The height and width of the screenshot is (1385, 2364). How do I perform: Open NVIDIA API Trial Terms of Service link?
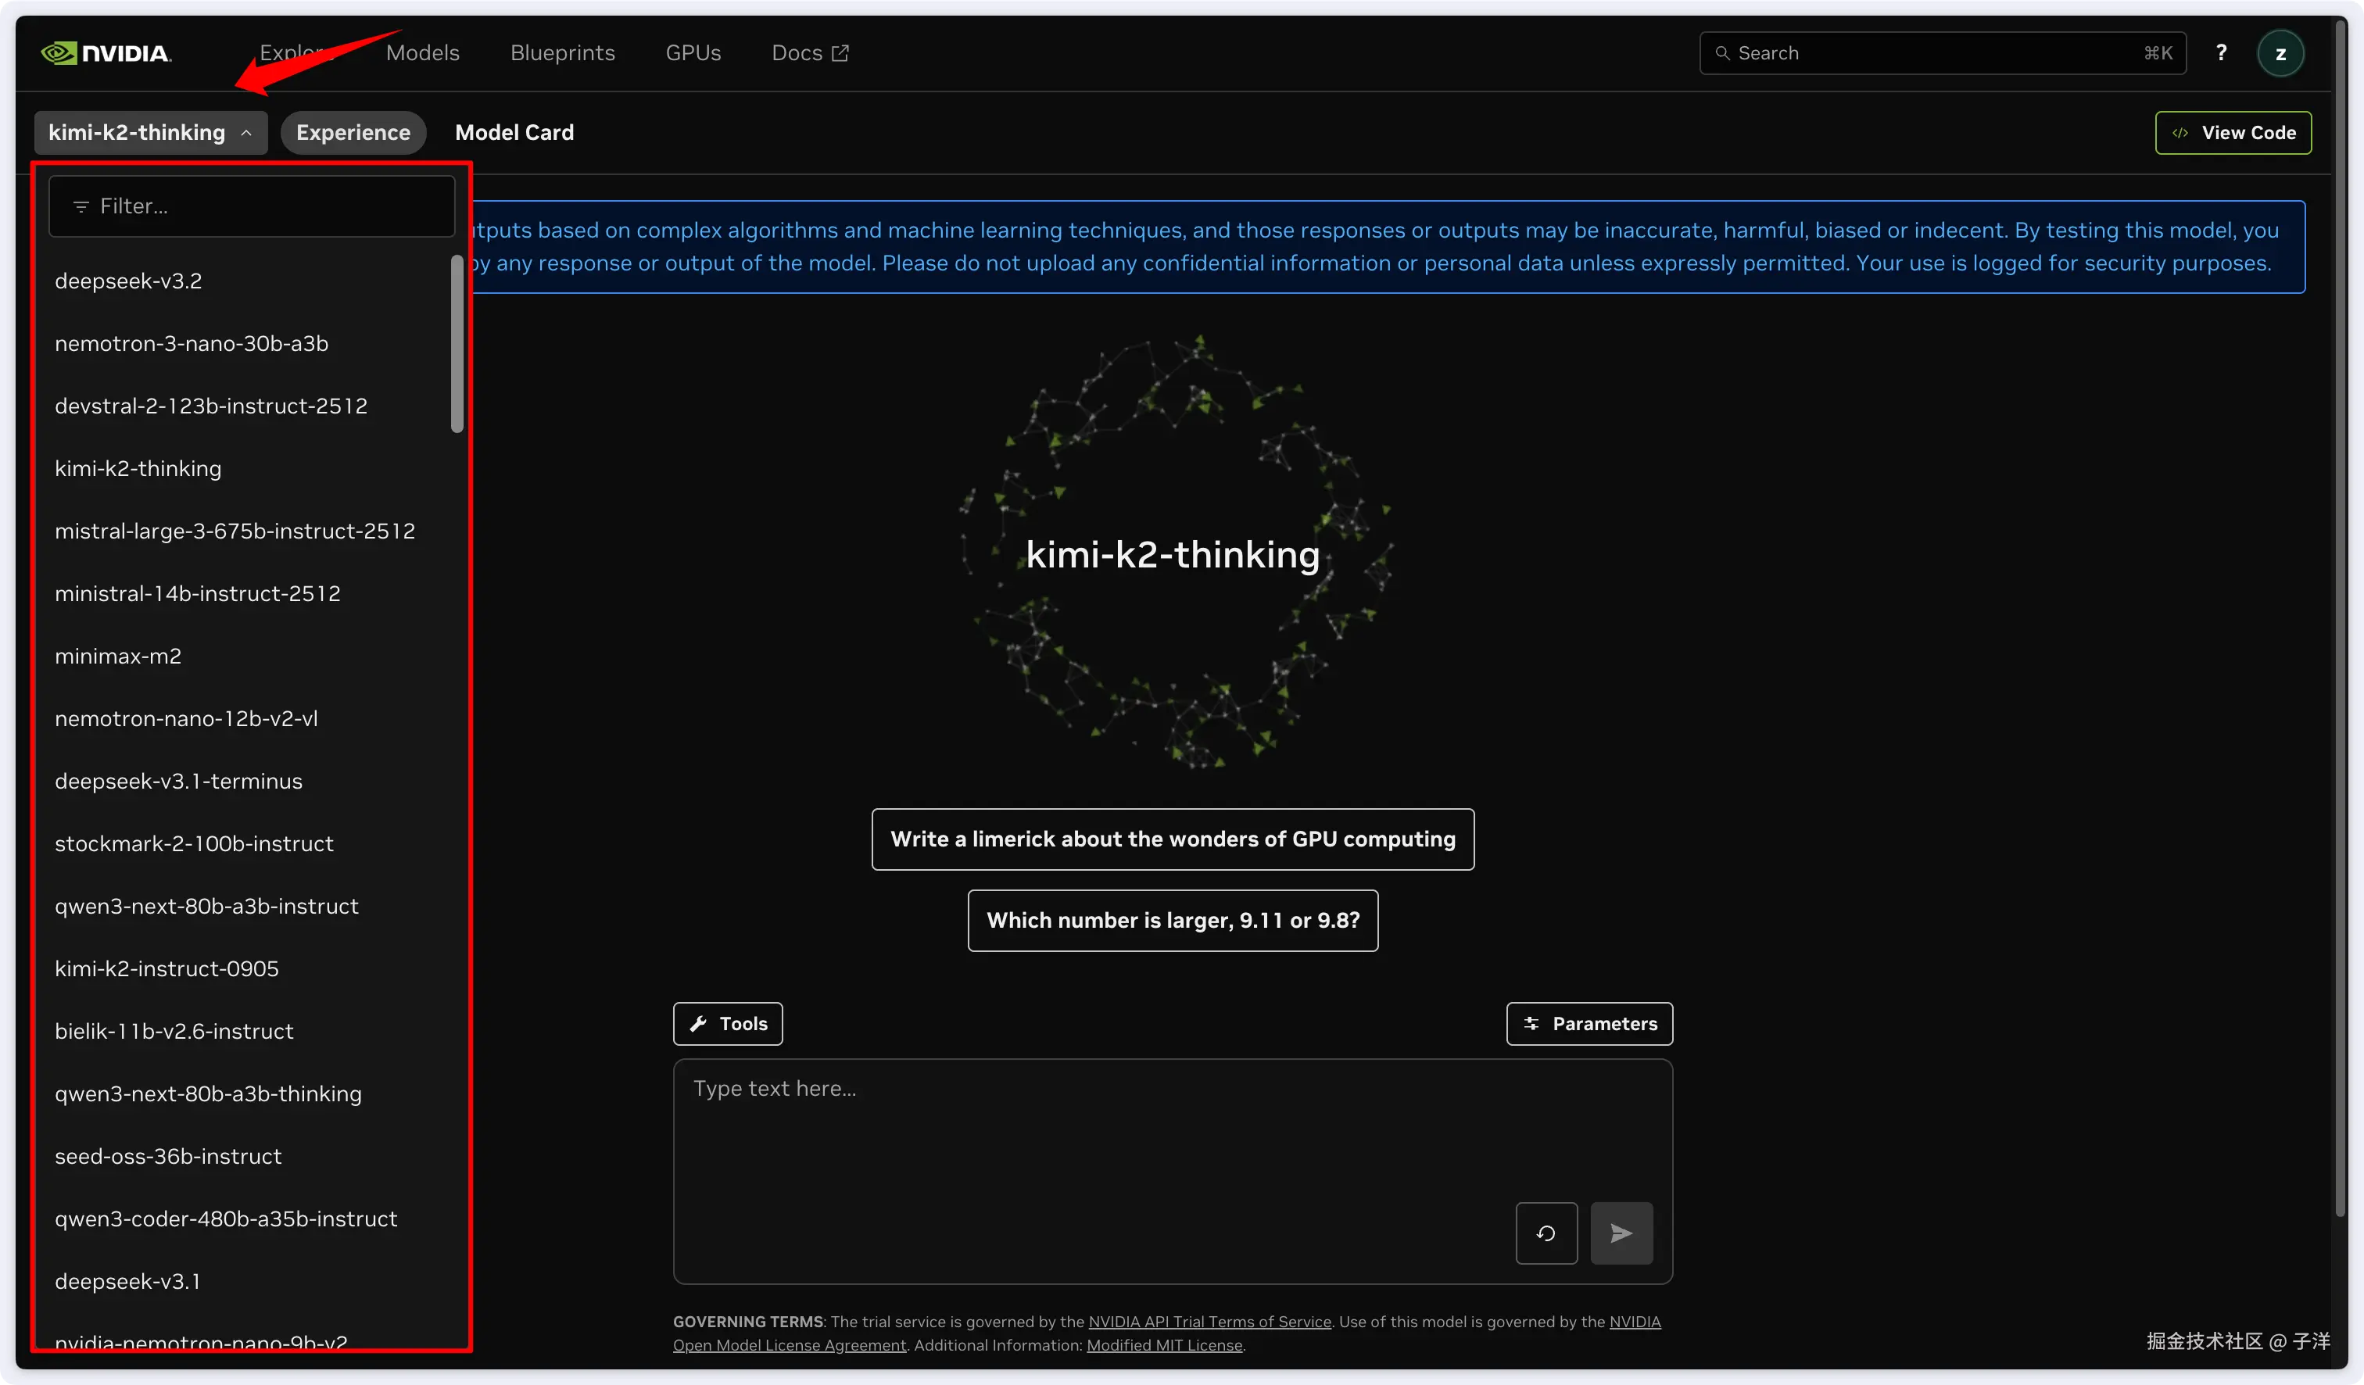1209,1322
